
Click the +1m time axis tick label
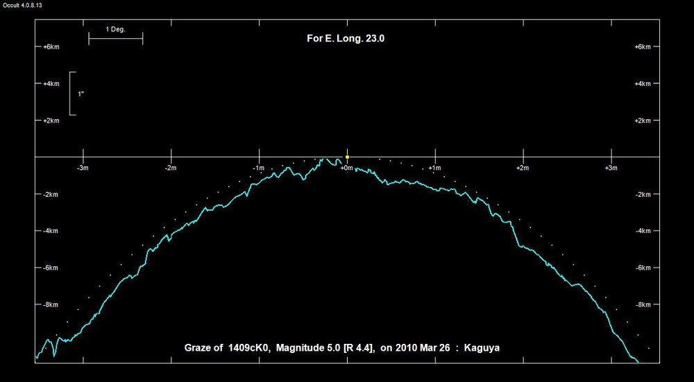tap(434, 168)
